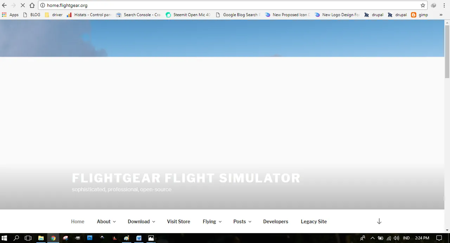Expand the Download menu chevron
The width and height of the screenshot is (450, 243).
(x=154, y=222)
